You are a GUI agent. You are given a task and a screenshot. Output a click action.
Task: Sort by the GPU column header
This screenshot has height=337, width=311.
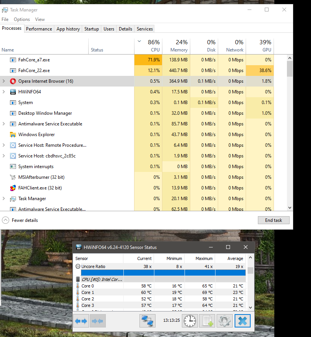[x=260, y=46]
